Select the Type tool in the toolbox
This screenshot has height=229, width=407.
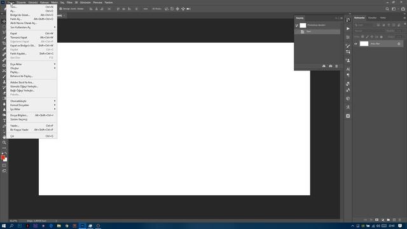[4, 120]
